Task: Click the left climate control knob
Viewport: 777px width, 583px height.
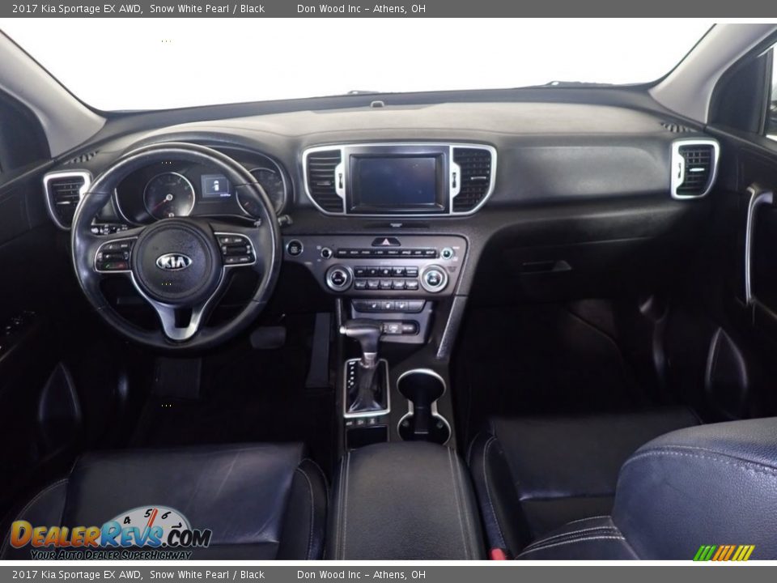Action: point(338,278)
